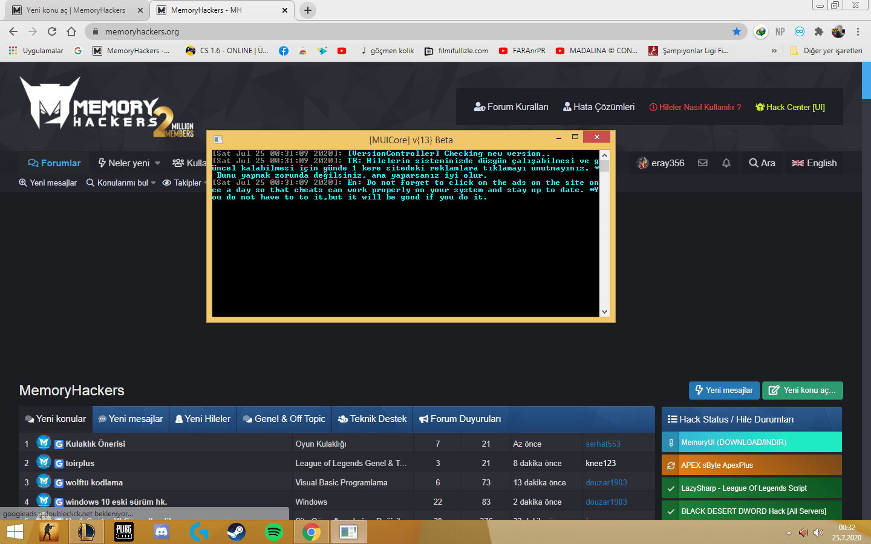
Task: Open Forum Kuralları link
Action: (x=511, y=107)
